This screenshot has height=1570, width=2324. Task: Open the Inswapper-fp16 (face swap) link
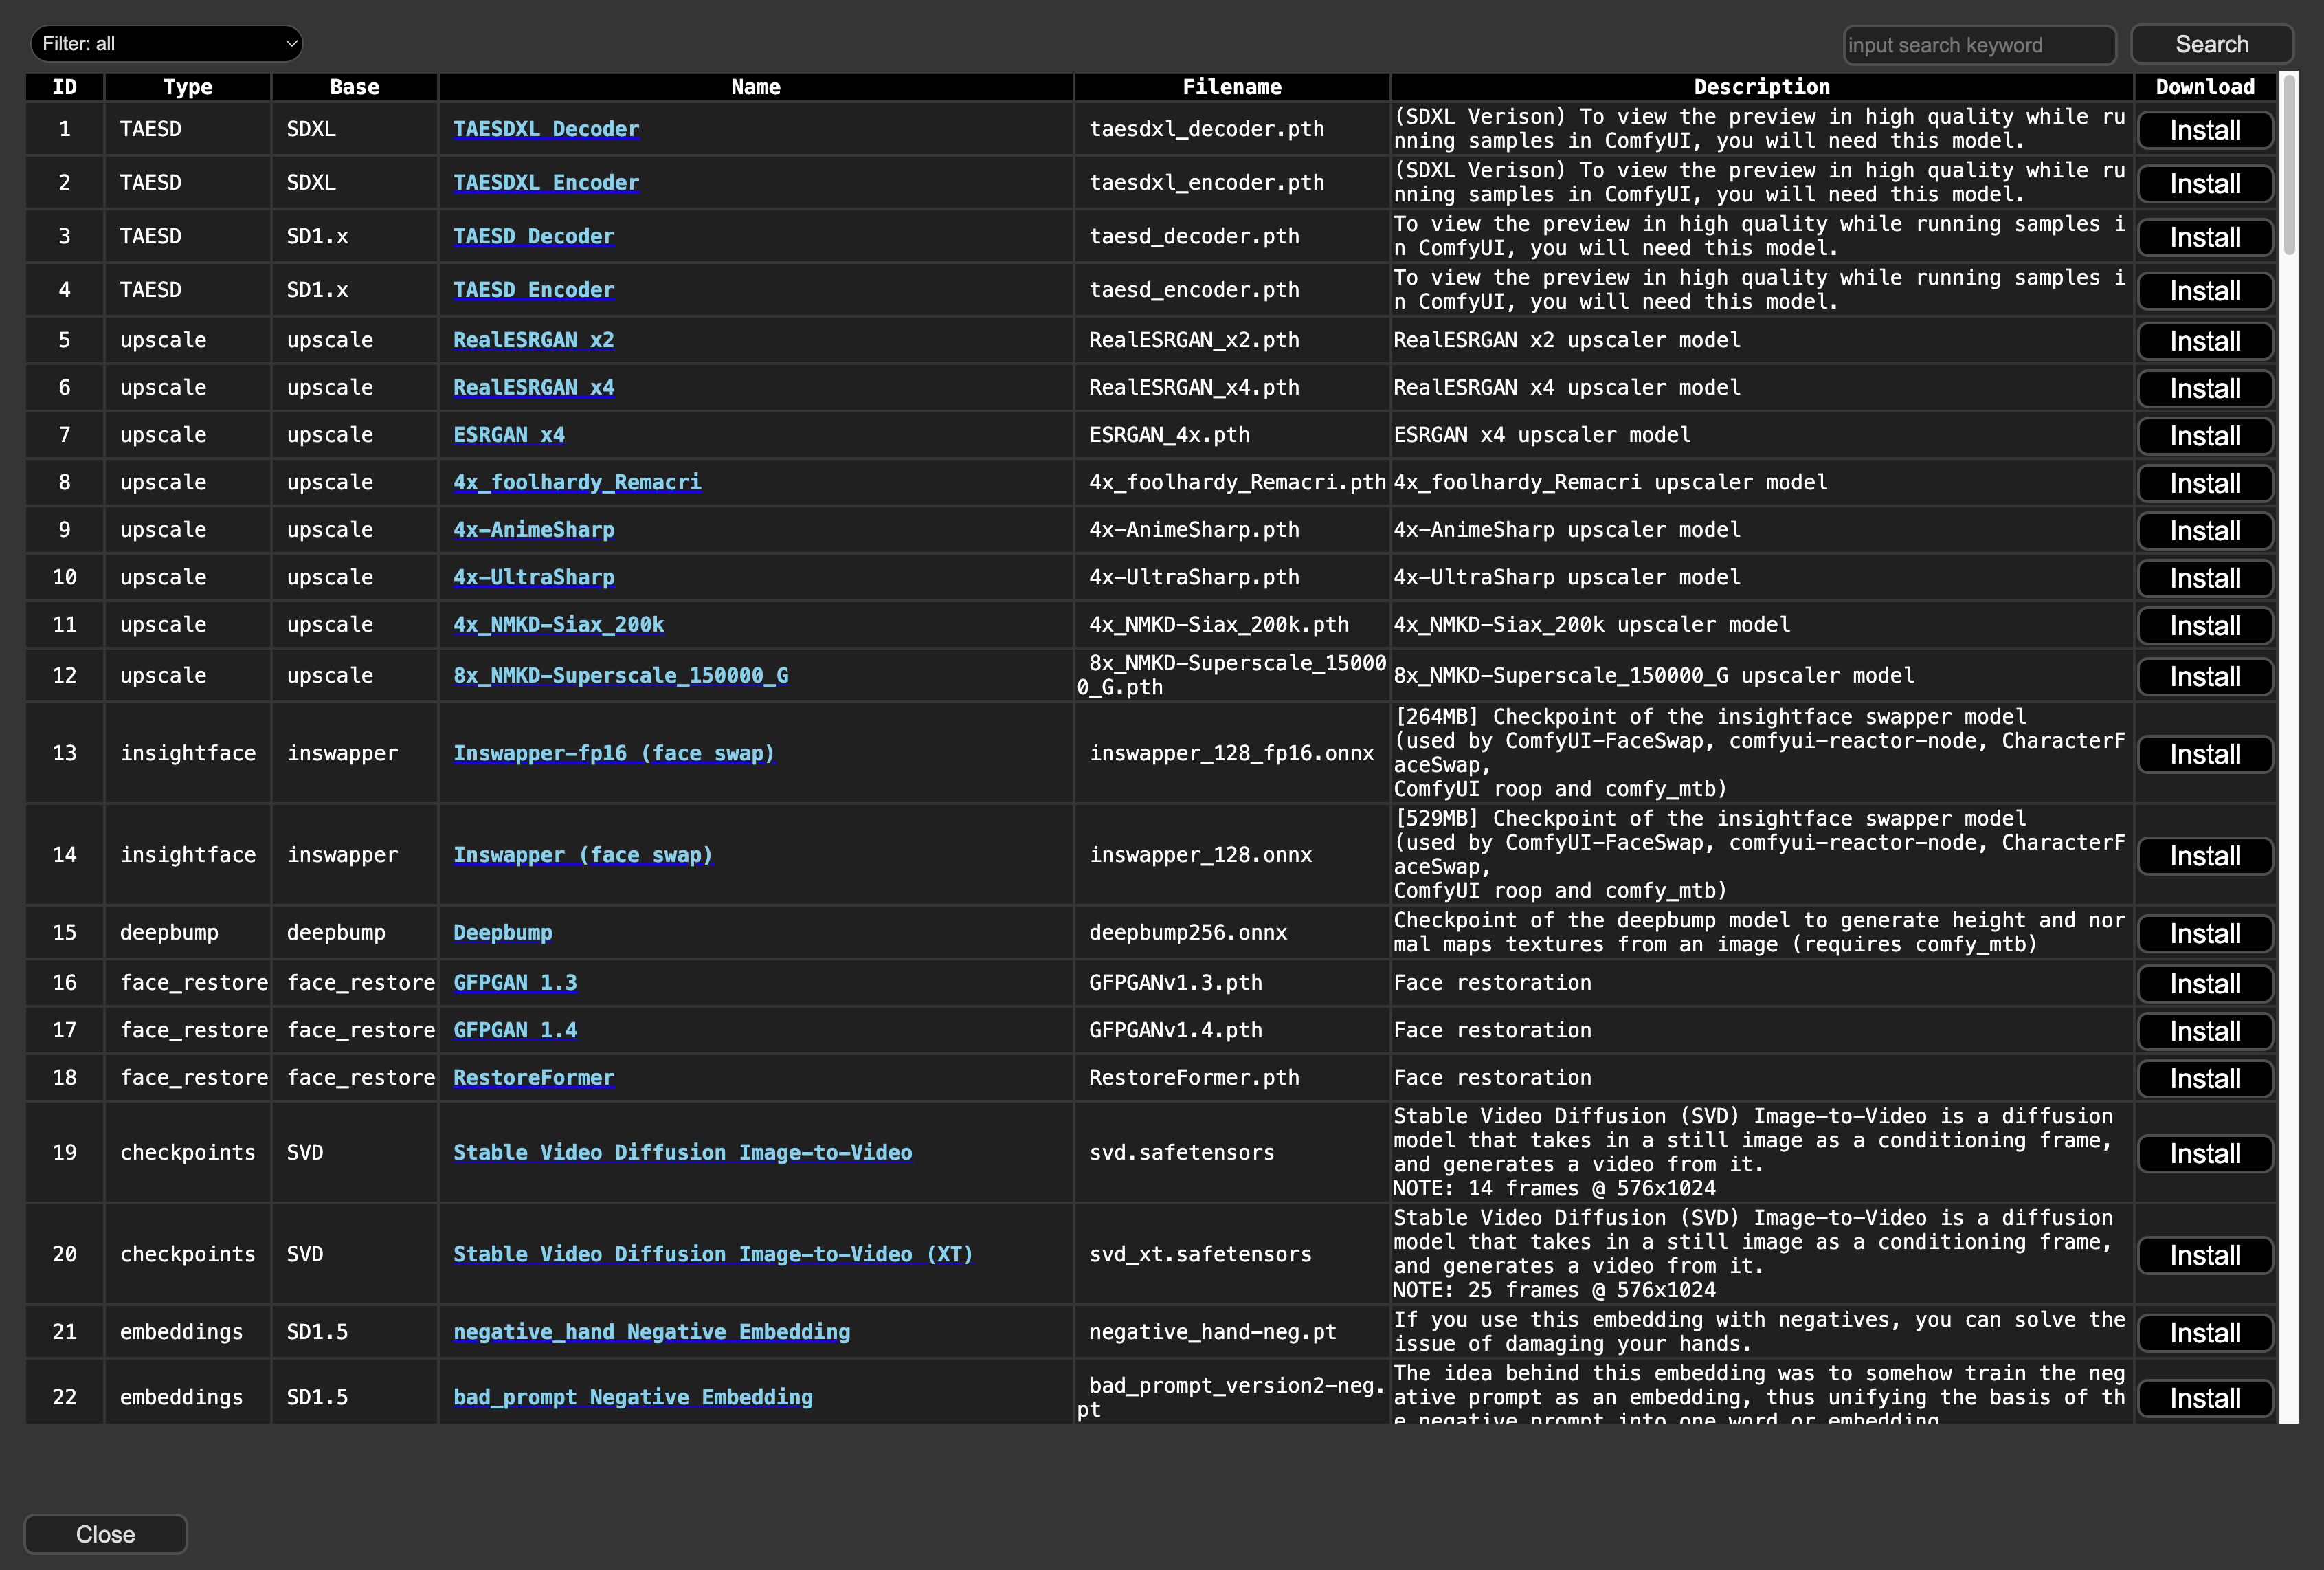pos(614,753)
